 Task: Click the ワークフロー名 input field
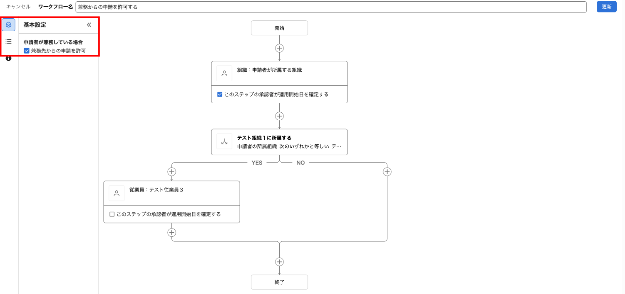(x=331, y=7)
